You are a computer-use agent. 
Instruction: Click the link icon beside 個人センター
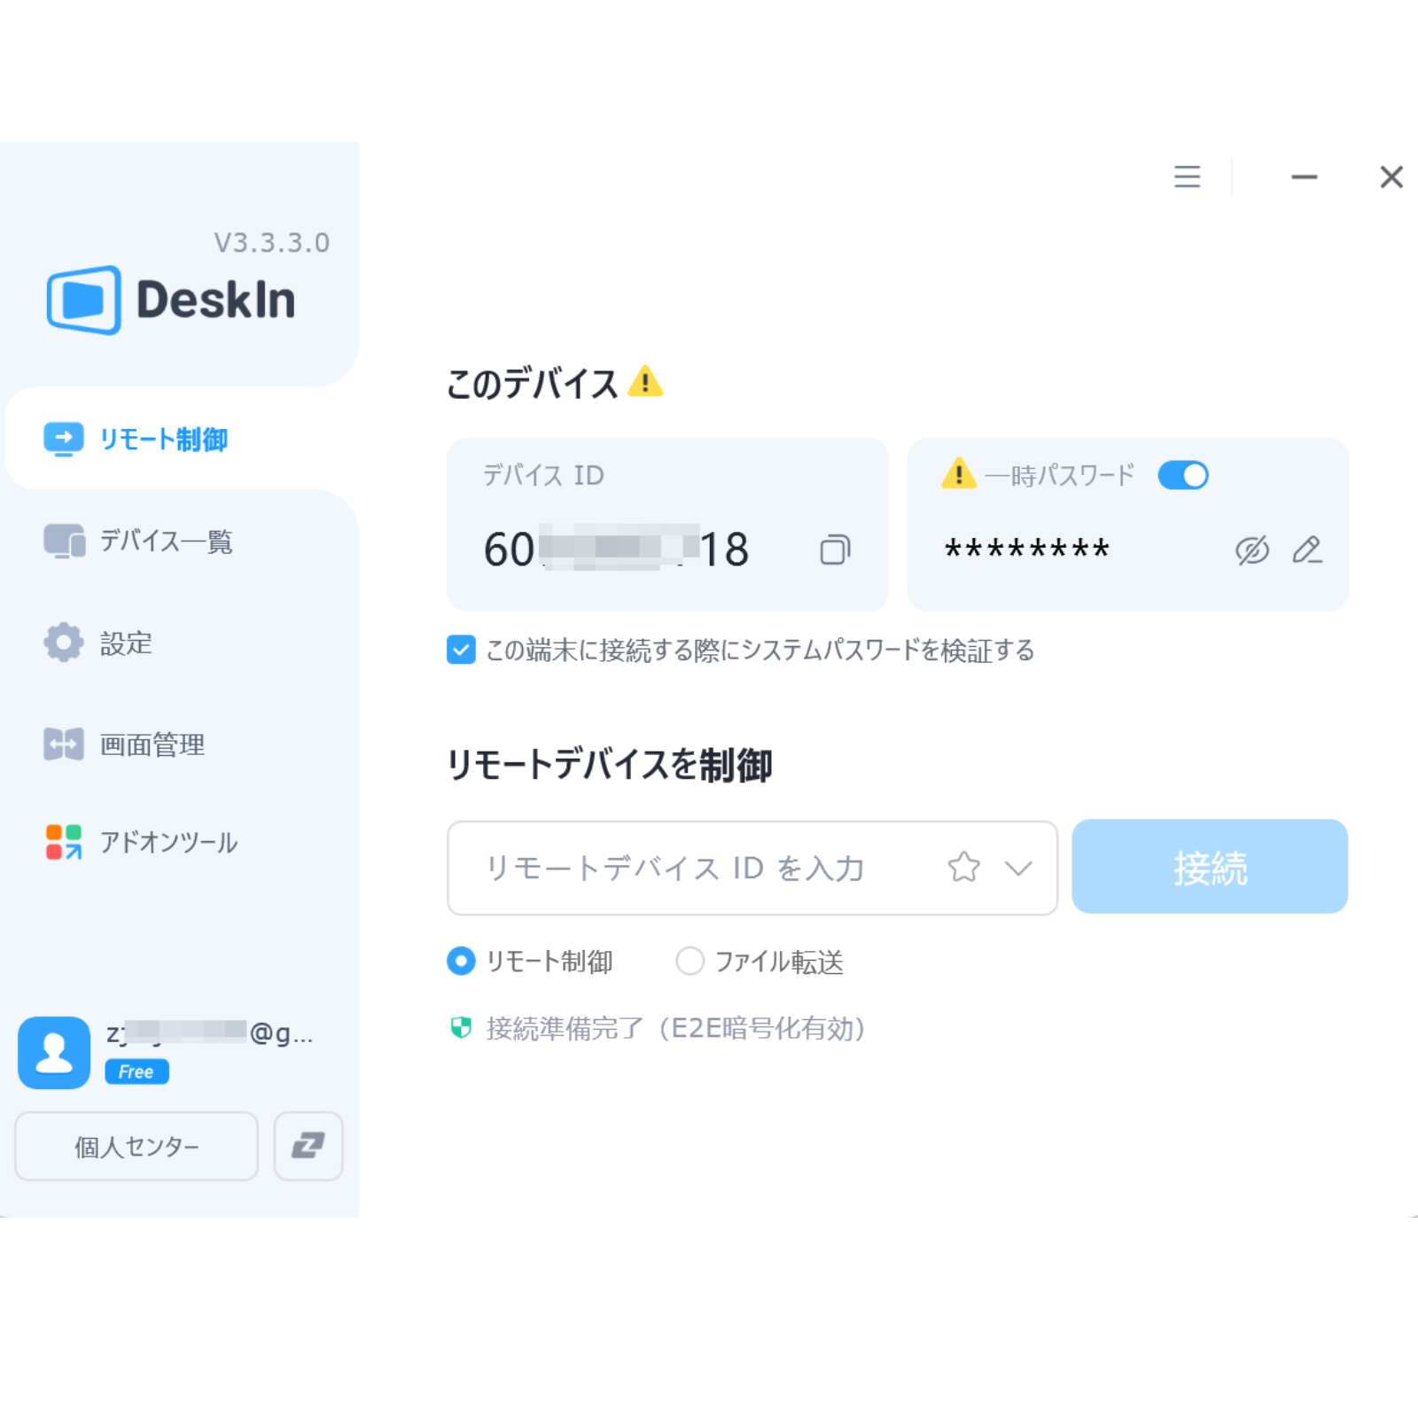tap(308, 1145)
